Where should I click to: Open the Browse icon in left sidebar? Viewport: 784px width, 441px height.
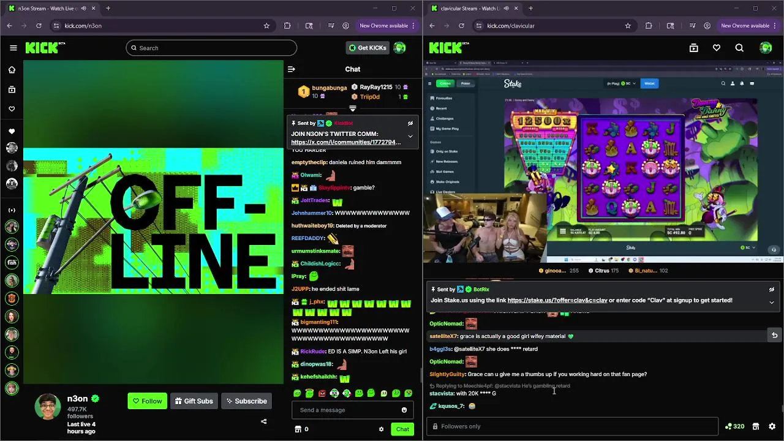click(x=12, y=89)
